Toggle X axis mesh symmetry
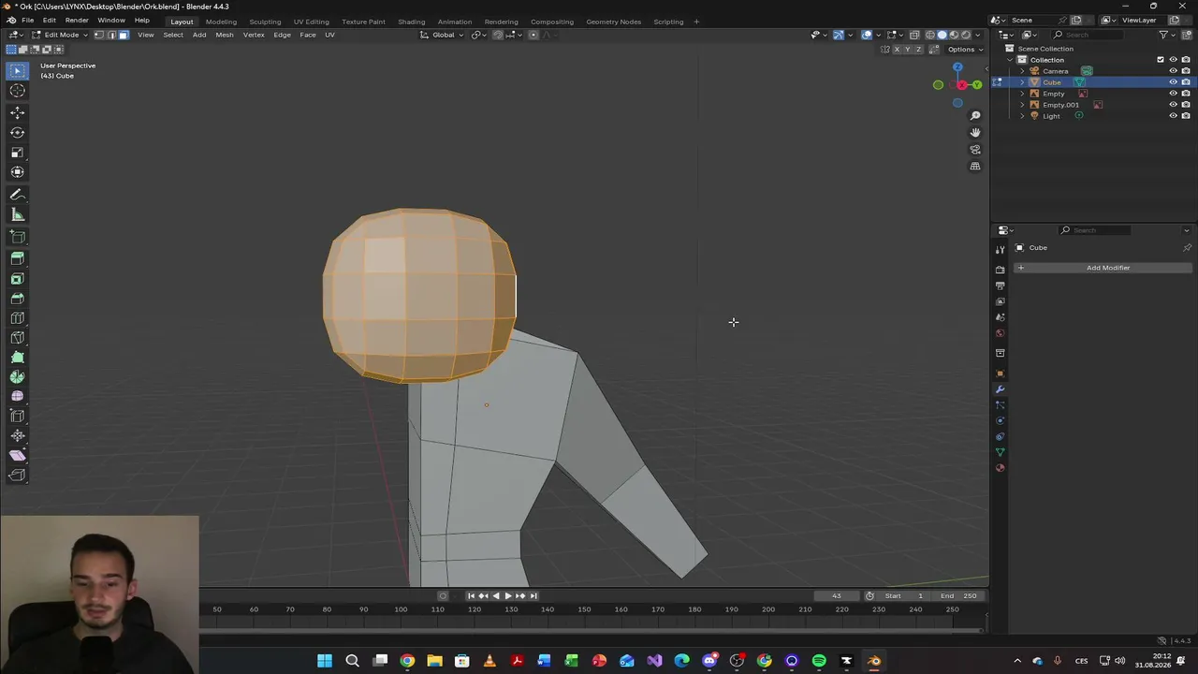1198x674 pixels. (897, 50)
